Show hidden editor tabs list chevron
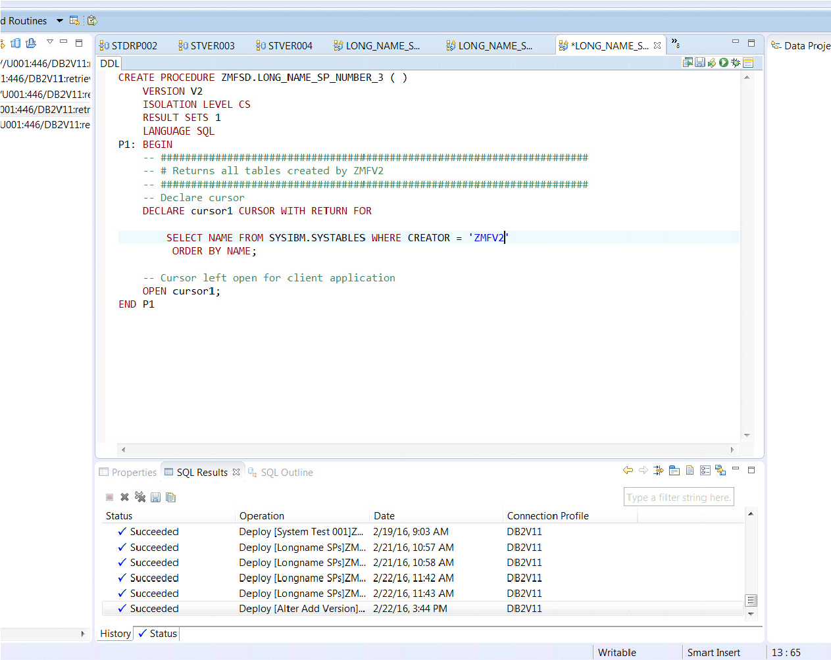This screenshot has height=660, width=831. (675, 44)
